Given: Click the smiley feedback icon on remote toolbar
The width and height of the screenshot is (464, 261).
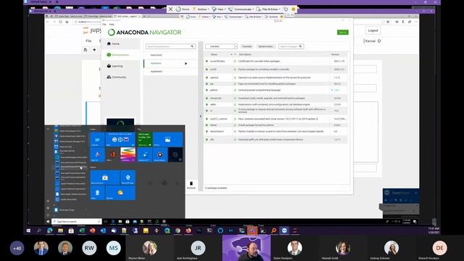Looking at the screenshot, I should [294, 9].
